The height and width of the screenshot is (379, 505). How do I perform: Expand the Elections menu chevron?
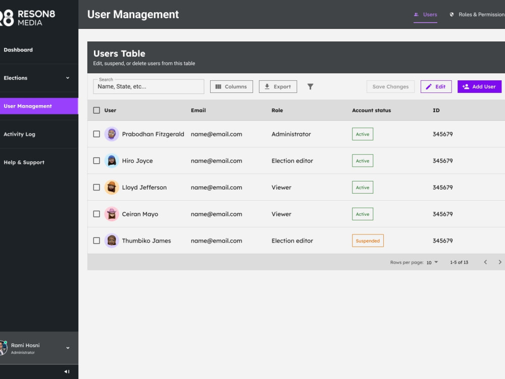click(x=68, y=78)
